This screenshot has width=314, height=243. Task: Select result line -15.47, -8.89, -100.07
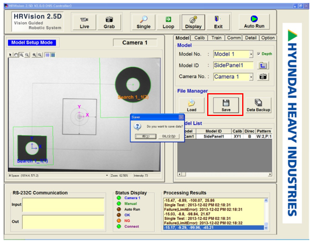pyautogui.click(x=189, y=200)
